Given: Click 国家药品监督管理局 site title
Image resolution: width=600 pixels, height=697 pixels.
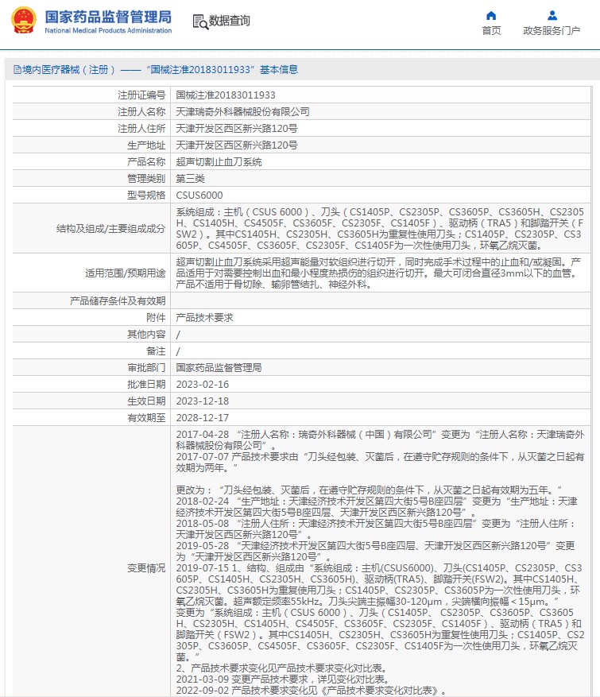Looking at the screenshot, I should click(x=108, y=17).
